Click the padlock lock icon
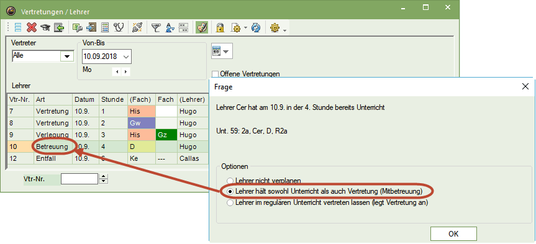 pos(220,28)
